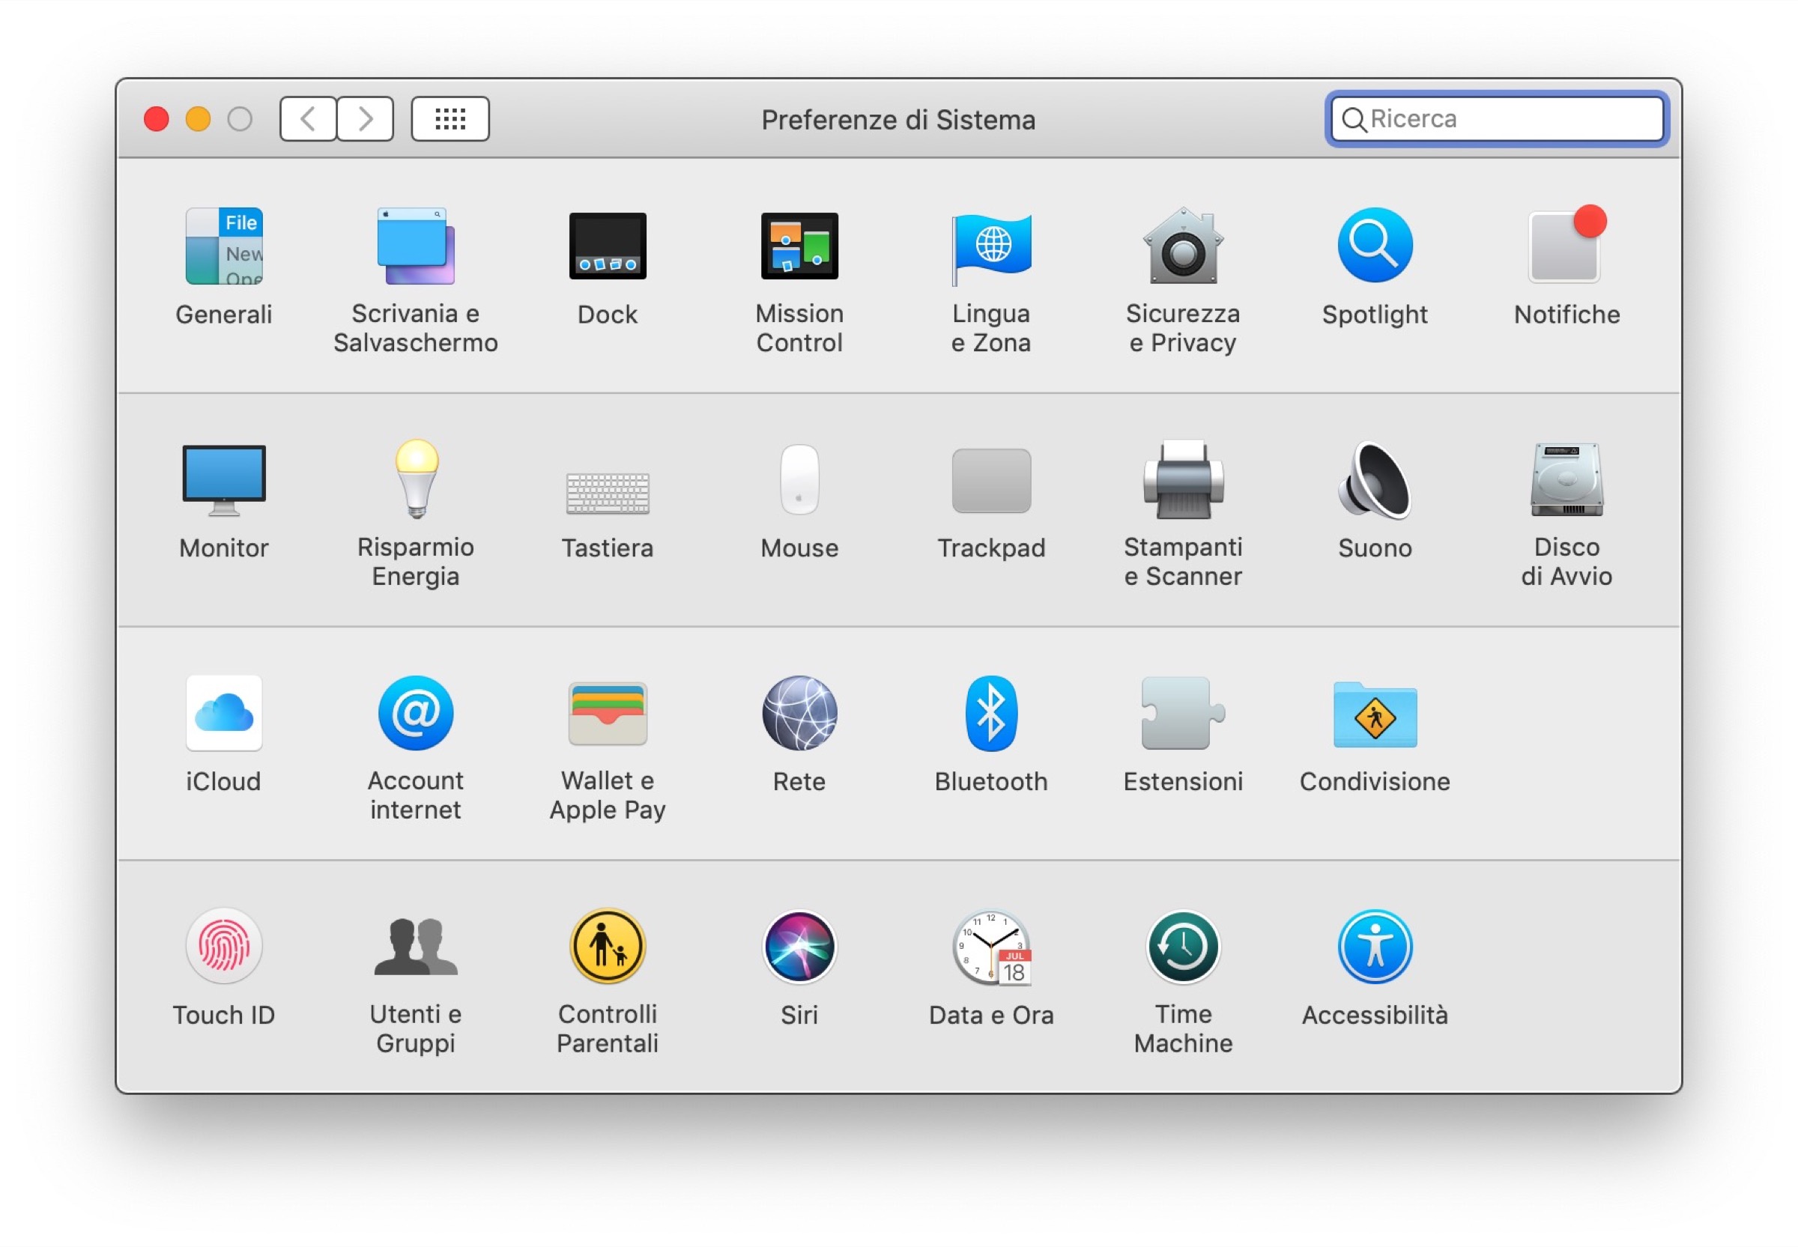Select Controlli Parentali
The image size is (1798, 1247).
(x=608, y=965)
